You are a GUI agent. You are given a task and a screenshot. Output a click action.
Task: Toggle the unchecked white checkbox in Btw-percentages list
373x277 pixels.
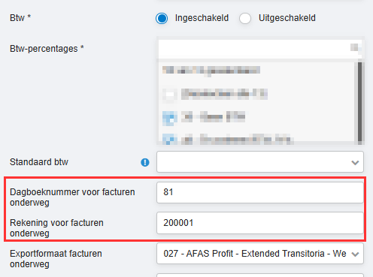pos(170,95)
